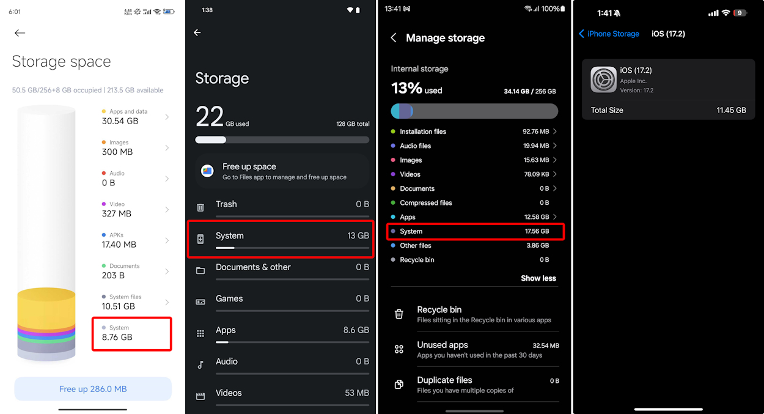The height and width of the screenshot is (414, 764).
Task: Tap back chevron beside Manage storage
Action: 394,38
